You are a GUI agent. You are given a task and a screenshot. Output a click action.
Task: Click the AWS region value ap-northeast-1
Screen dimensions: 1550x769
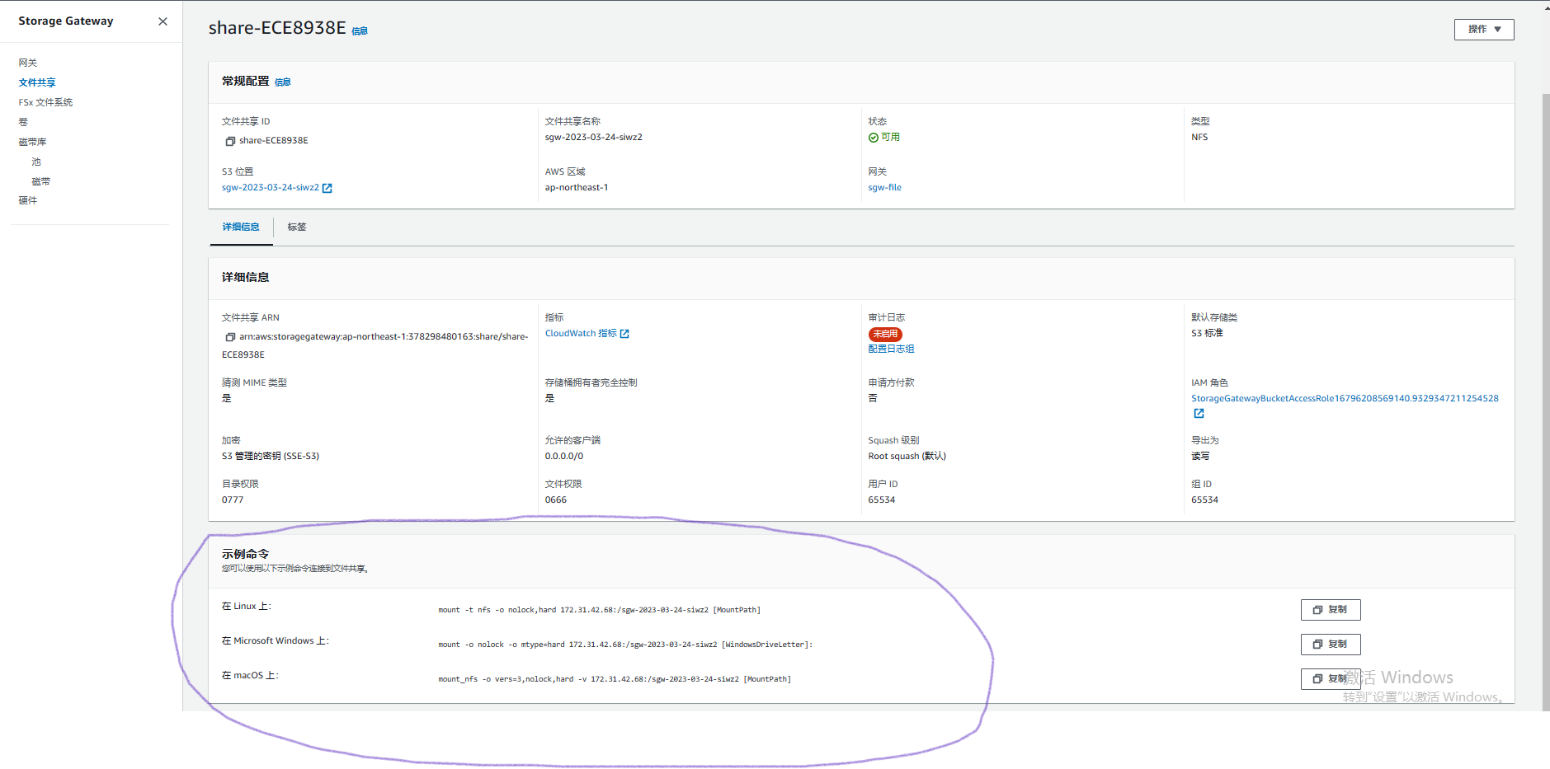click(x=577, y=188)
